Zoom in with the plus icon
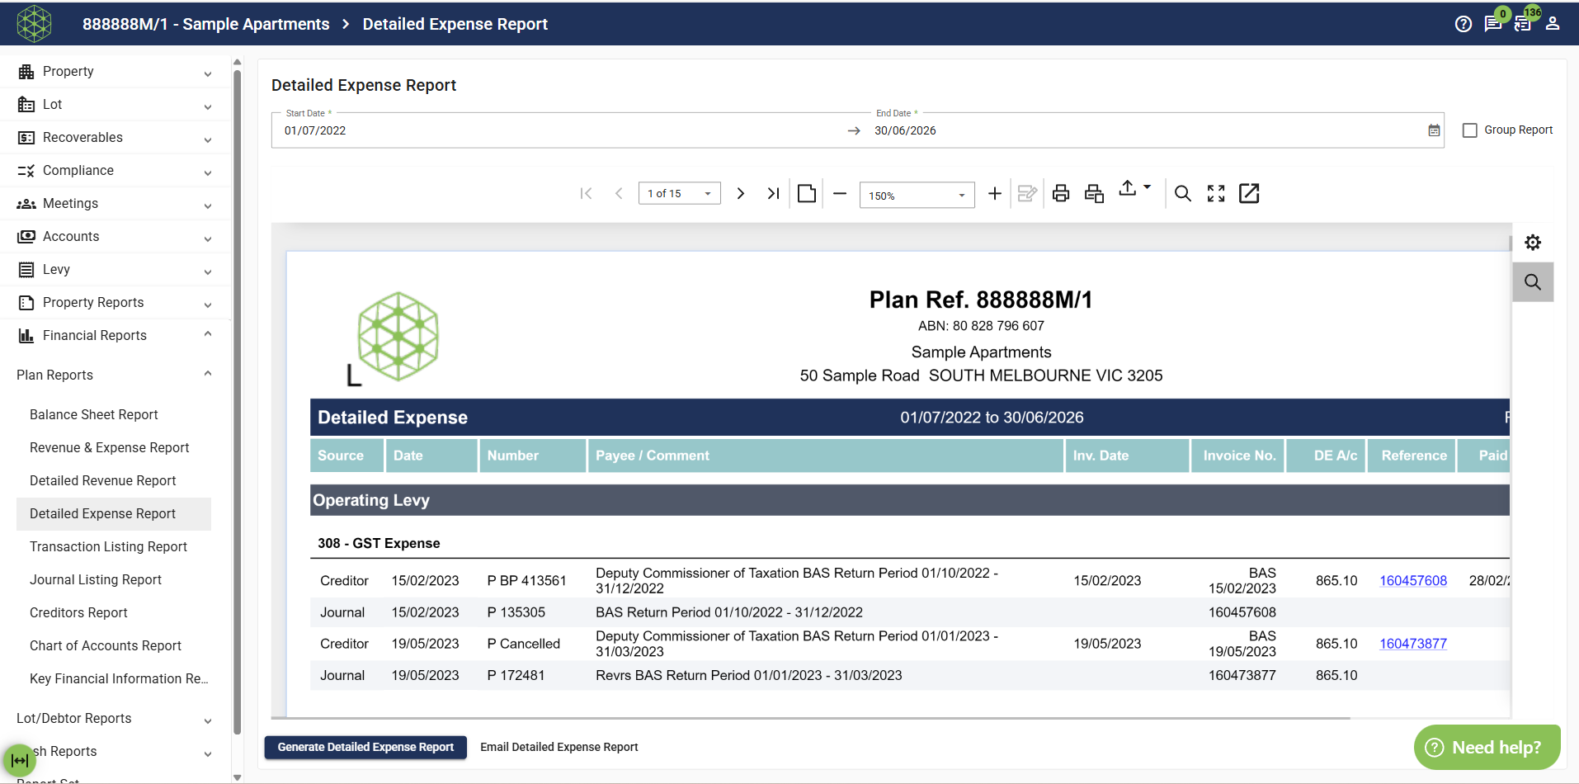The image size is (1579, 784). coord(995,193)
